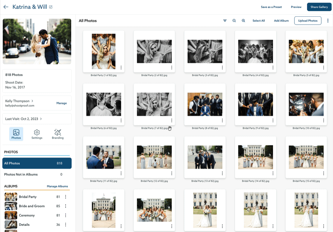Zoom out thumbnails with the minus magnifier
The image size is (333, 232).
point(234,21)
